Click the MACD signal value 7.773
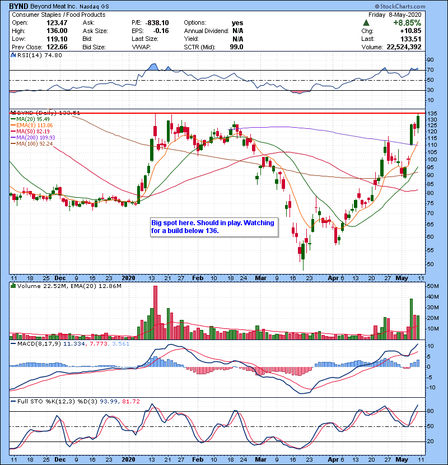This screenshot has width=448, height=465. coord(98,344)
